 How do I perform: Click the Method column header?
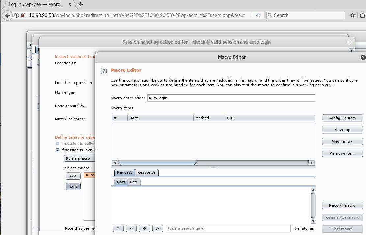210,118
